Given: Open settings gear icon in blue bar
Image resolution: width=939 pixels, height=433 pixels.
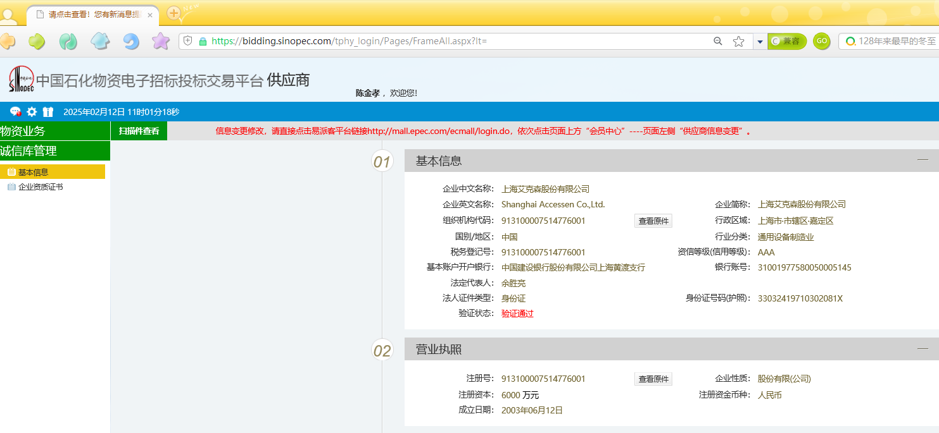Looking at the screenshot, I should coord(32,112).
